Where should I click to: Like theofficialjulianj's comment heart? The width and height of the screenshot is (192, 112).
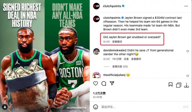pyautogui.click(x=188, y=76)
